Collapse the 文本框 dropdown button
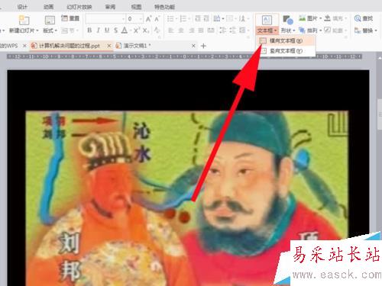This screenshot has height=286, width=382. (x=267, y=31)
